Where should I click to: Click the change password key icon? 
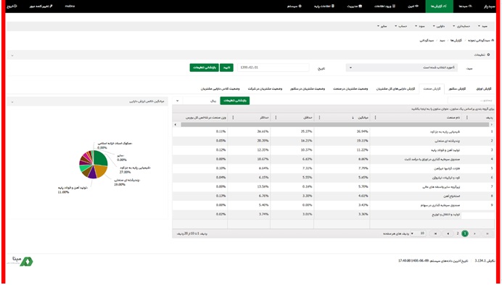pos(51,6)
